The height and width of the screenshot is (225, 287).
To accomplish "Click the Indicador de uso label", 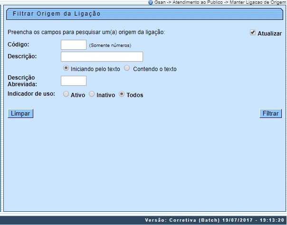I will coord(31,94).
